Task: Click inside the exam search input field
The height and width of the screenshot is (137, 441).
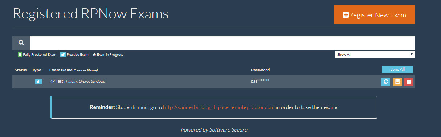Action: tap(222, 43)
